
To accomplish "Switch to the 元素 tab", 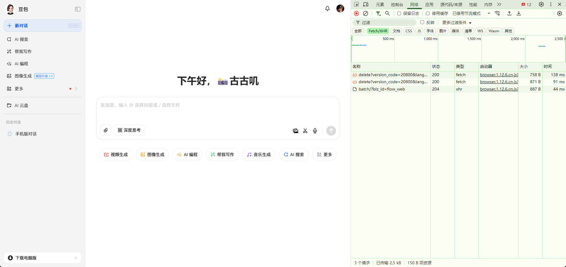I will click(380, 5).
